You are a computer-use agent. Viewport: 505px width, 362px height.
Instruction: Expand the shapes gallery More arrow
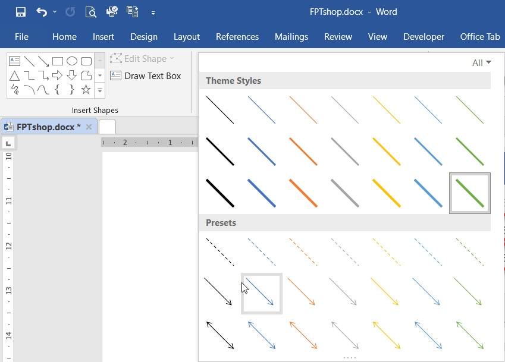(100, 90)
